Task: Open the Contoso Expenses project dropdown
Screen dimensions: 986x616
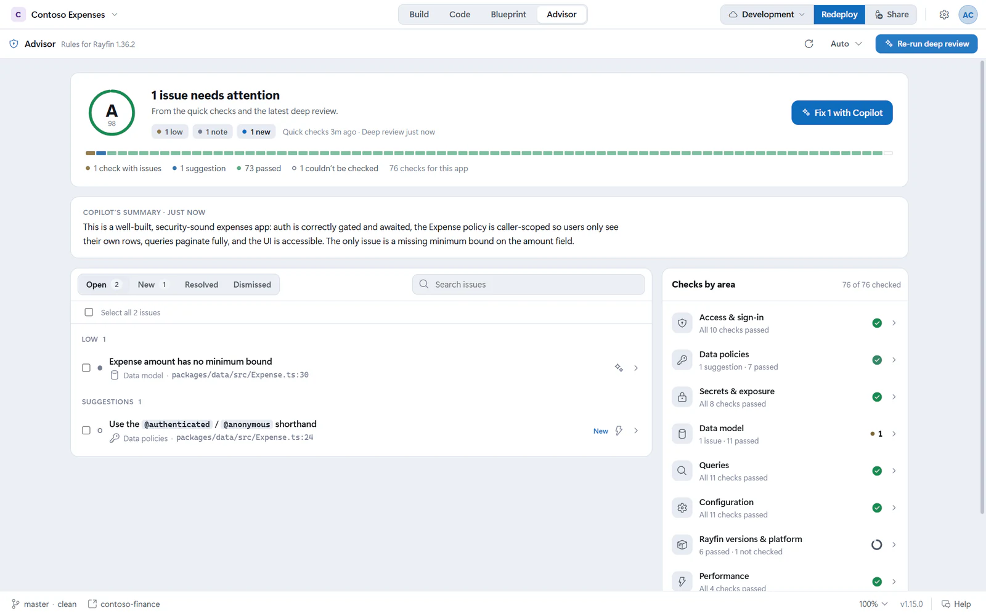Action: tap(74, 14)
